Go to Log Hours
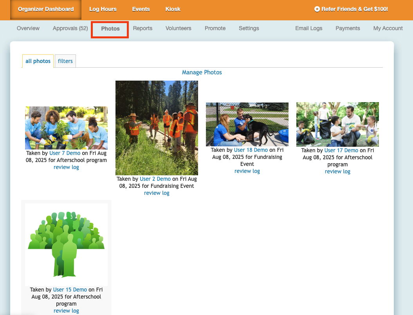Image resolution: width=413 pixels, height=315 pixels. pyautogui.click(x=103, y=9)
